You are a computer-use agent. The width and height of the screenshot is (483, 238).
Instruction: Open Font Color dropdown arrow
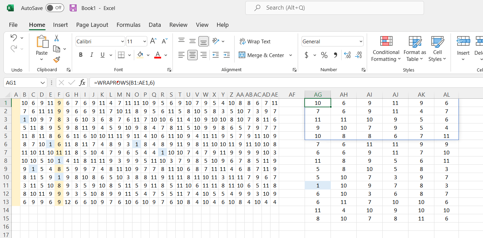click(x=166, y=55)
